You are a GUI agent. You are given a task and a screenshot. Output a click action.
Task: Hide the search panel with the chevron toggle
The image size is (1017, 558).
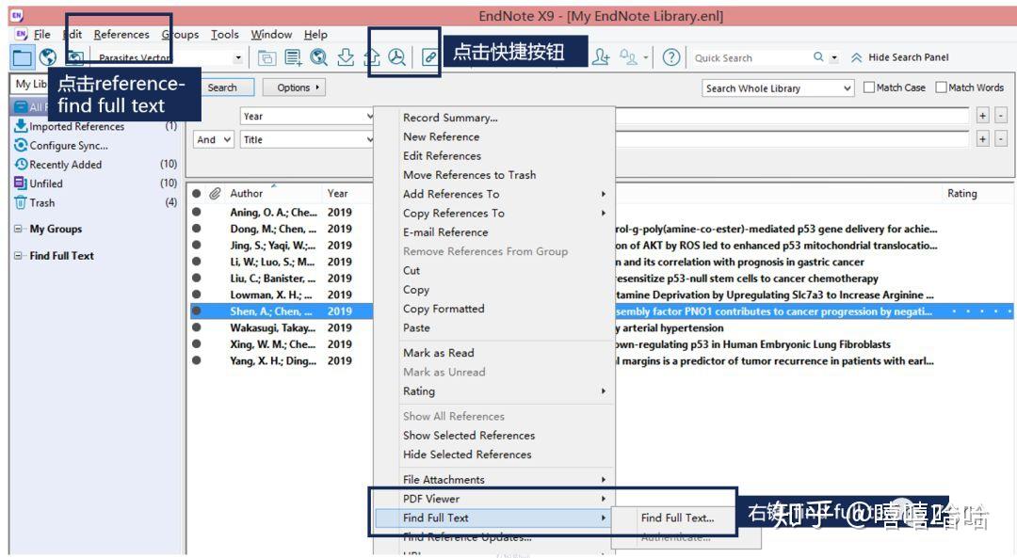point(855,57)
